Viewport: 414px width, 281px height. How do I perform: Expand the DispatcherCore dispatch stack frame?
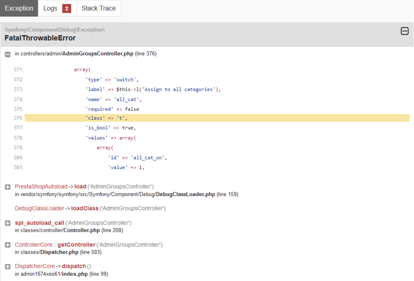point(7,266)
